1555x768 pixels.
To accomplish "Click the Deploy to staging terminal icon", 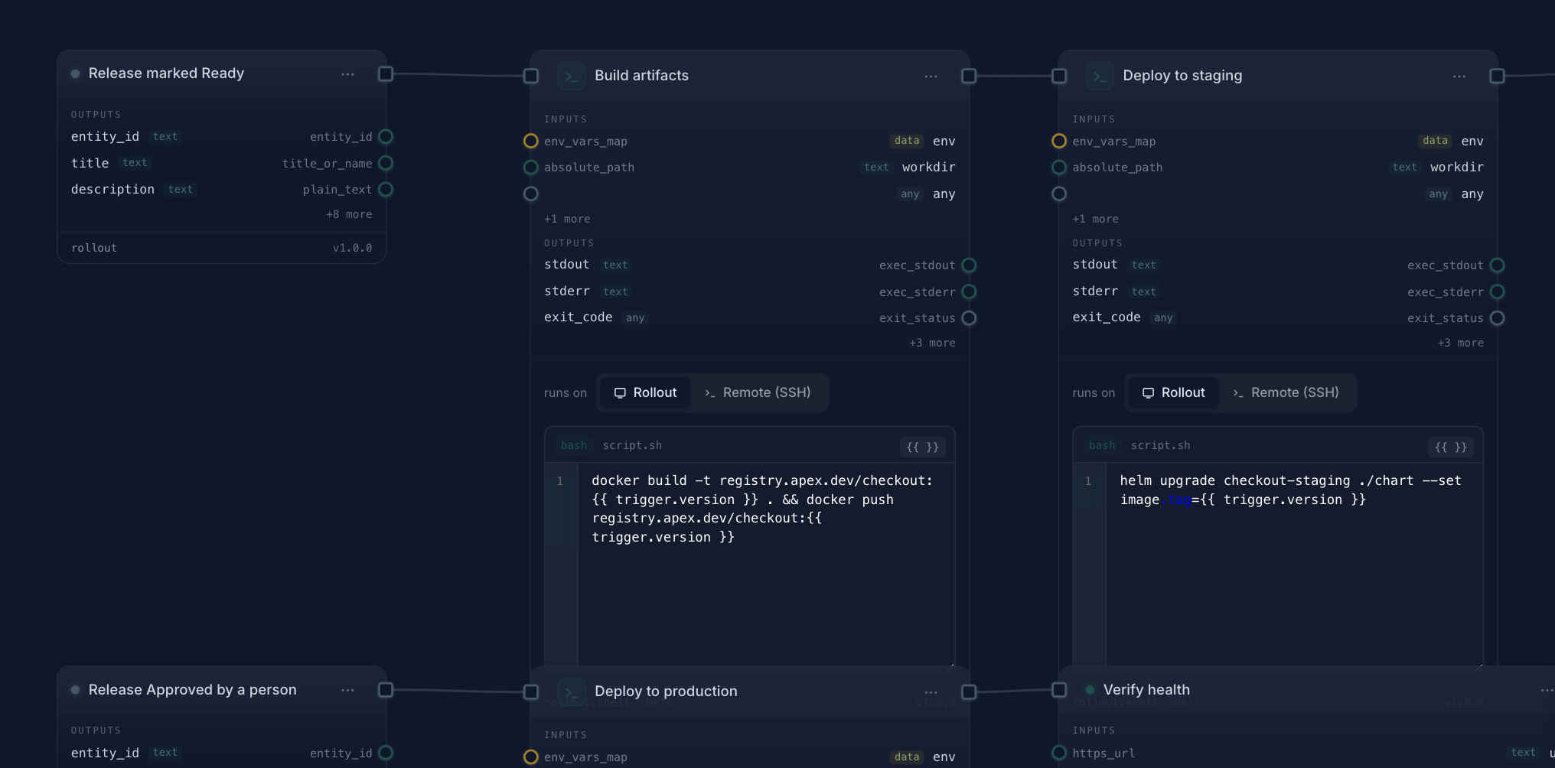I will point(1100,76).
